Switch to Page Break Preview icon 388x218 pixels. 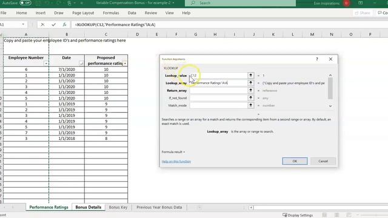(x=349, y=215)
